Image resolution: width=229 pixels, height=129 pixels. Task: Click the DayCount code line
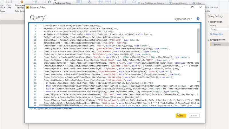[81, 28]
